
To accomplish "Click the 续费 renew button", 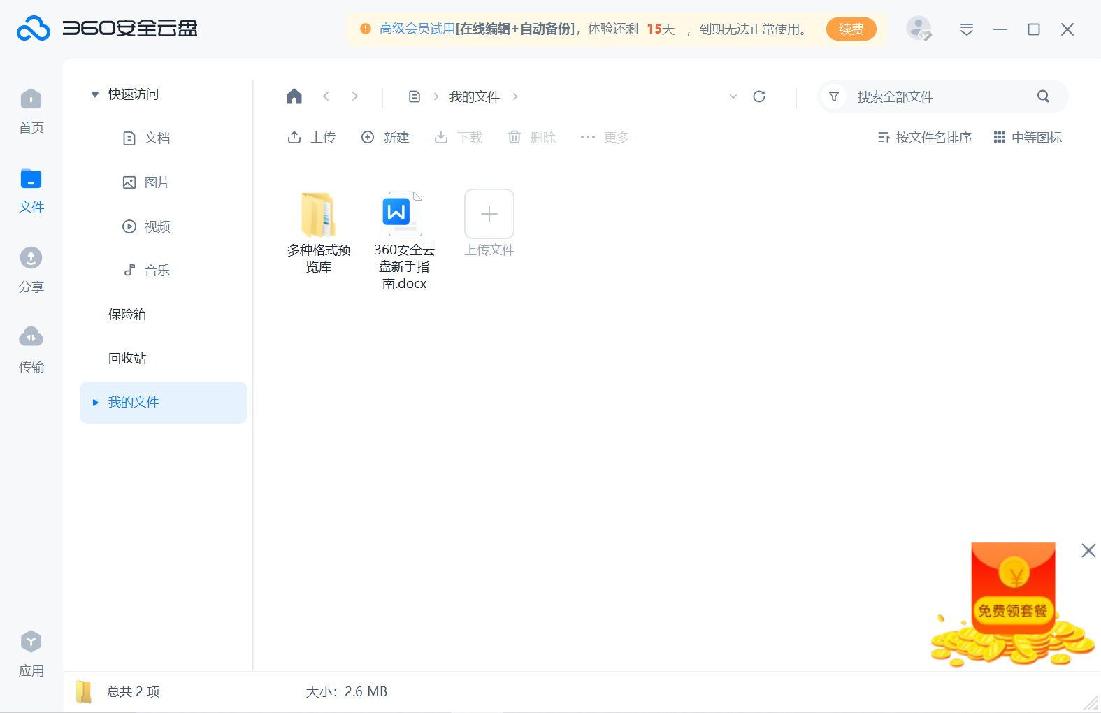I will (851, 29).
